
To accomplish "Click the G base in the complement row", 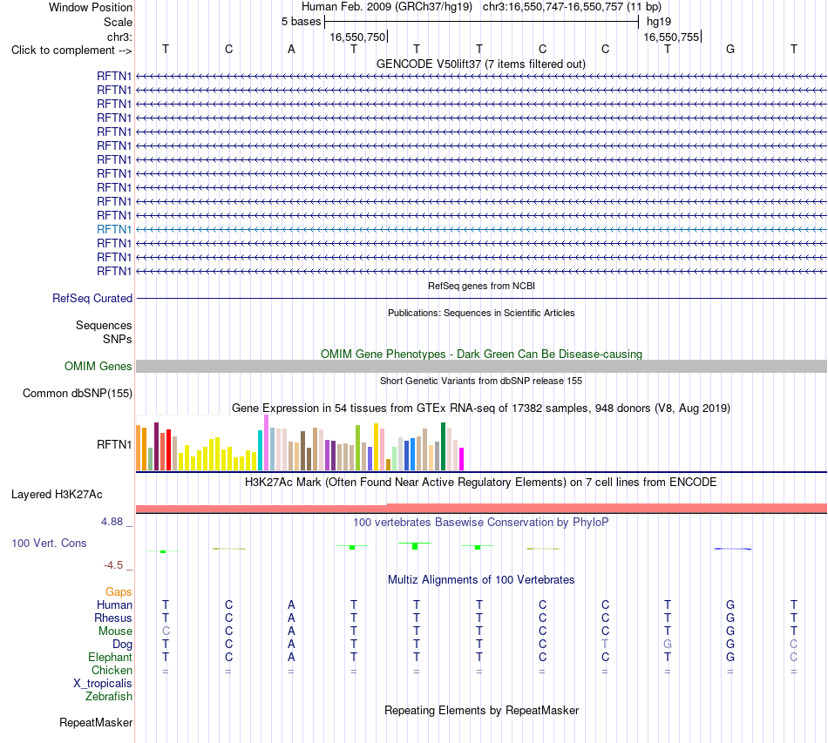I will (x=730, y=49).
